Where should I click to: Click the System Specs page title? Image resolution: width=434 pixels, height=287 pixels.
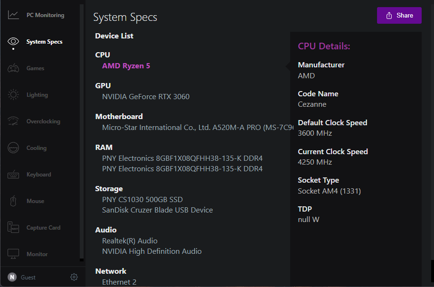click(125, 17)
